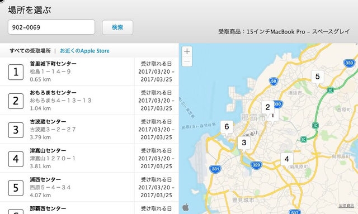Click route 331 shield on the map
The width and height of the screenshot is (358, 214).
tap(215, 169)
